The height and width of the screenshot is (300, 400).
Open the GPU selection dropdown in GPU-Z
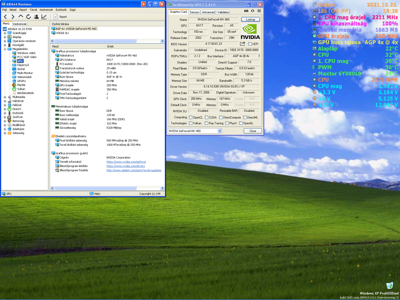(x=219, y=131)
